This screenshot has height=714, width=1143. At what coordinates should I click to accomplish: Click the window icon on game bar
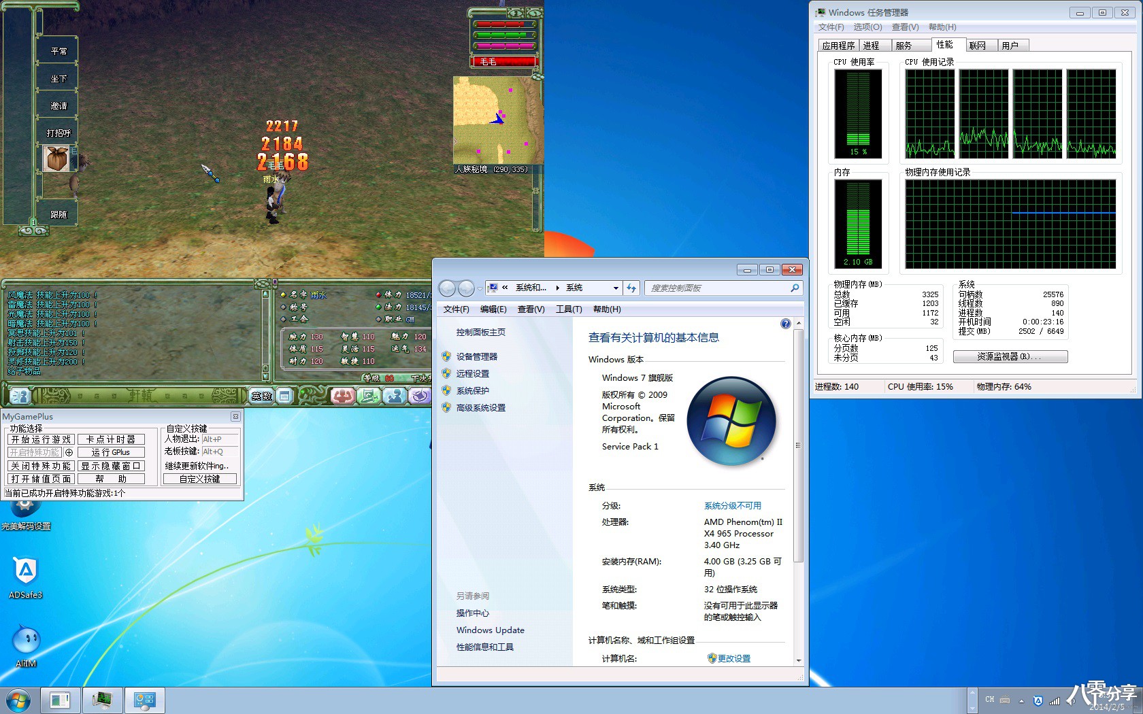point(284,396)
